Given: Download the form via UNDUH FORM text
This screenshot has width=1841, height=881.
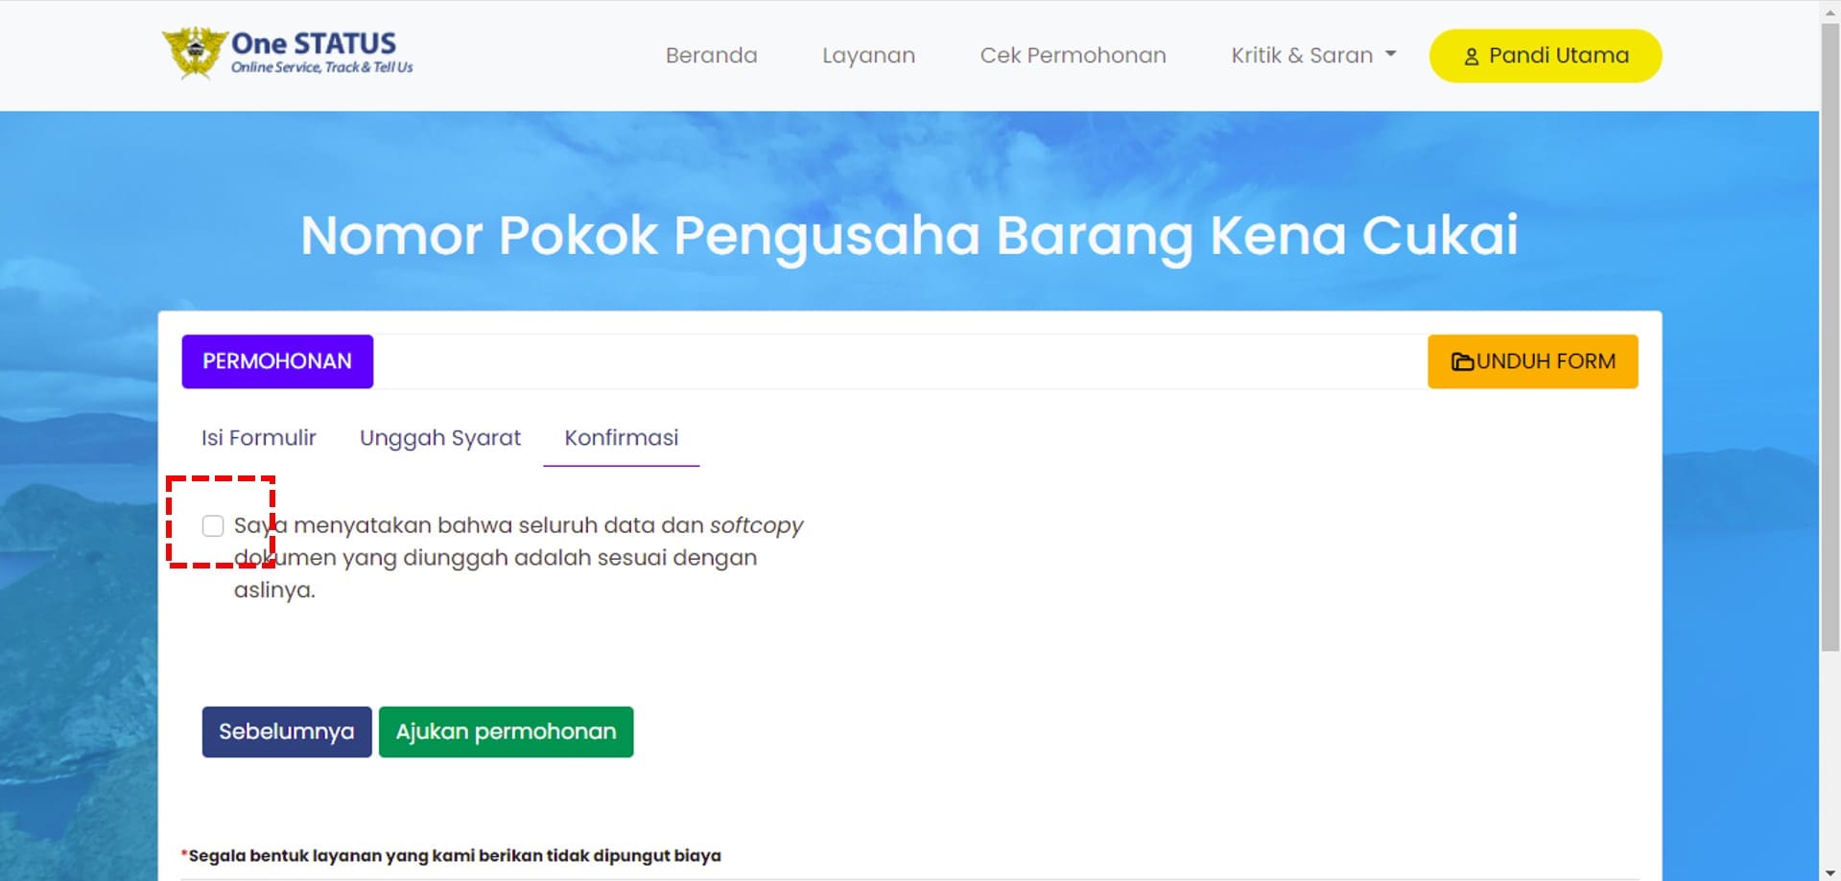Looking at the screenshot, I should (x=1546, y=361).
